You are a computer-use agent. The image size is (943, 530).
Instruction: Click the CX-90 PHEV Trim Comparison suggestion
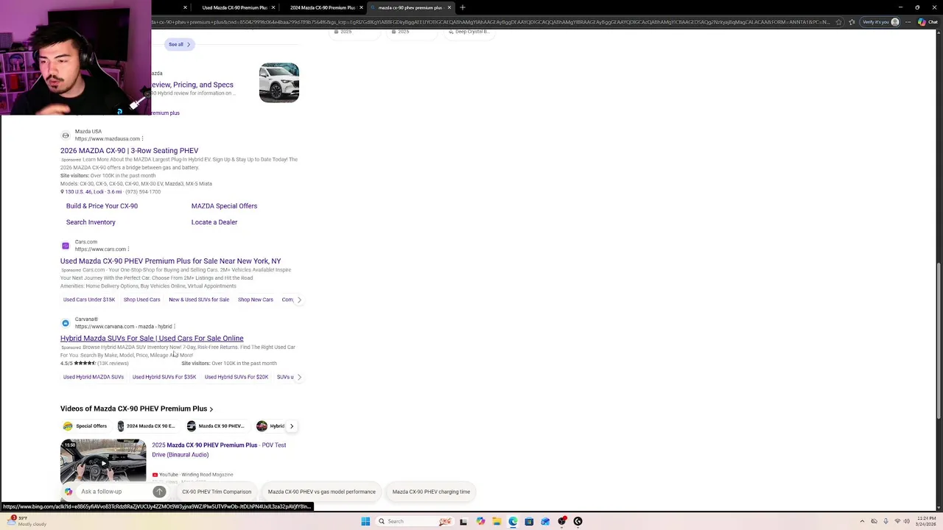click(217, 492)
